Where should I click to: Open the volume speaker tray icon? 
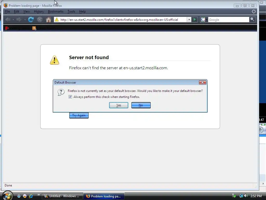click(246, 196)
